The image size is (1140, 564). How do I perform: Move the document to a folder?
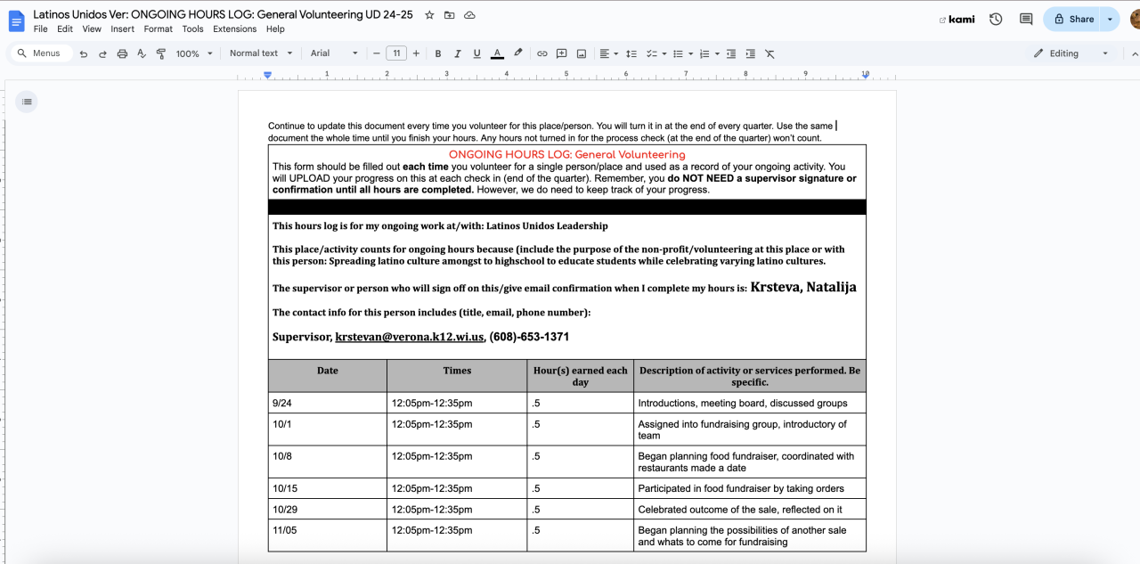pyautogui.click(x=450, y=15)
